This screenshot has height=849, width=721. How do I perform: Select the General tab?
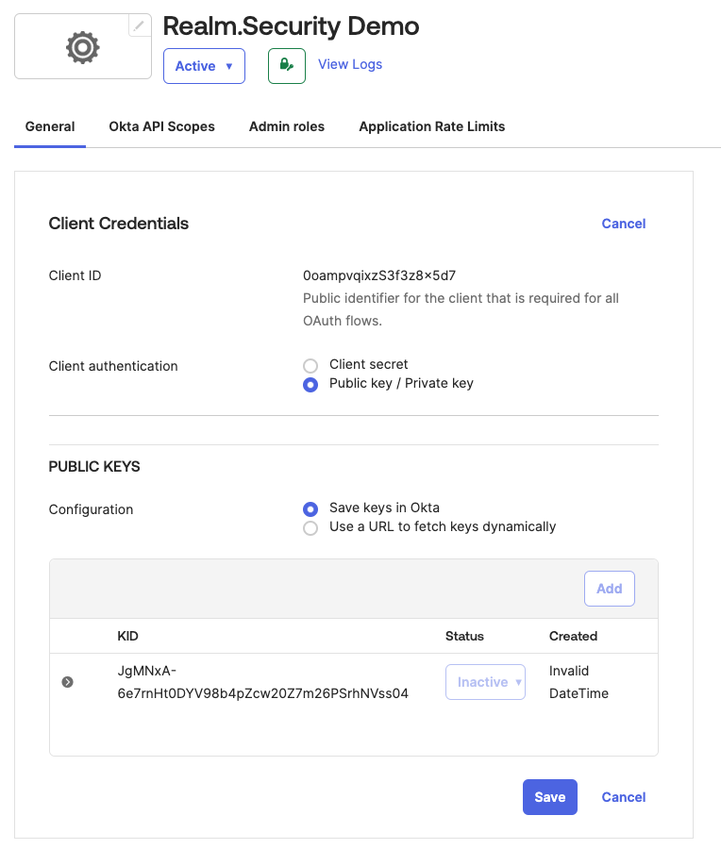[x=49, y=125]
